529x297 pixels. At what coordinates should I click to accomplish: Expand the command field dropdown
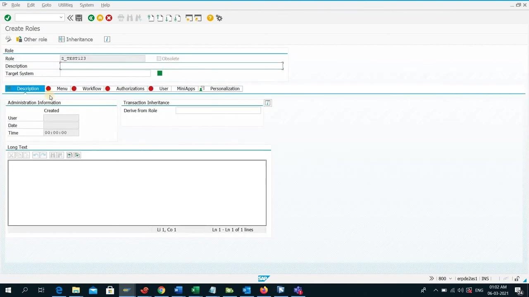click(61, 17)
